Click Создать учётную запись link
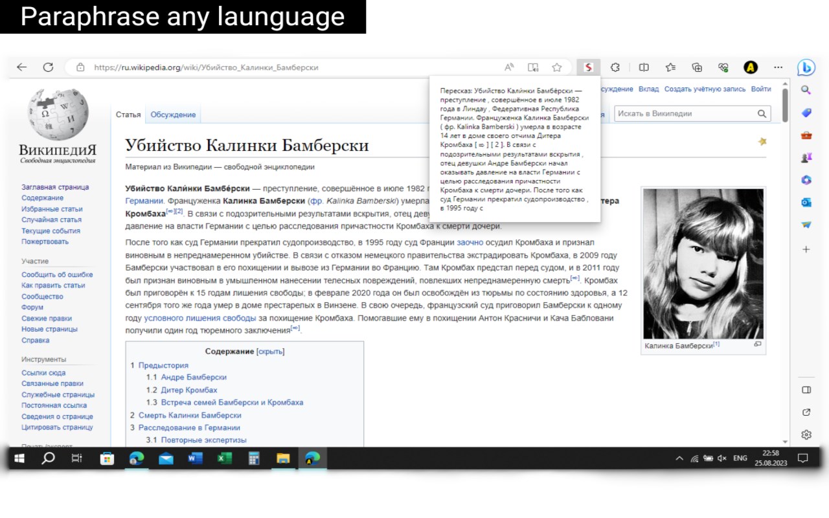The height and width of the screenshot is (518, 829). coord(705,89)
